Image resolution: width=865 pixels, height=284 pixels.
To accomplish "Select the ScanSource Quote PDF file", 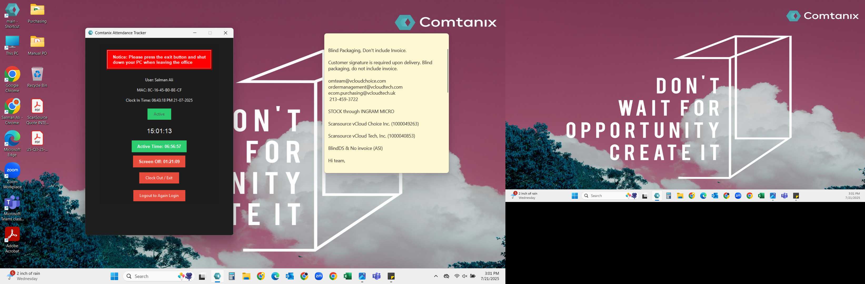I will tap(37, 112).
